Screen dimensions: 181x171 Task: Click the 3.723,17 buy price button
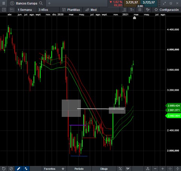(149, 3)
